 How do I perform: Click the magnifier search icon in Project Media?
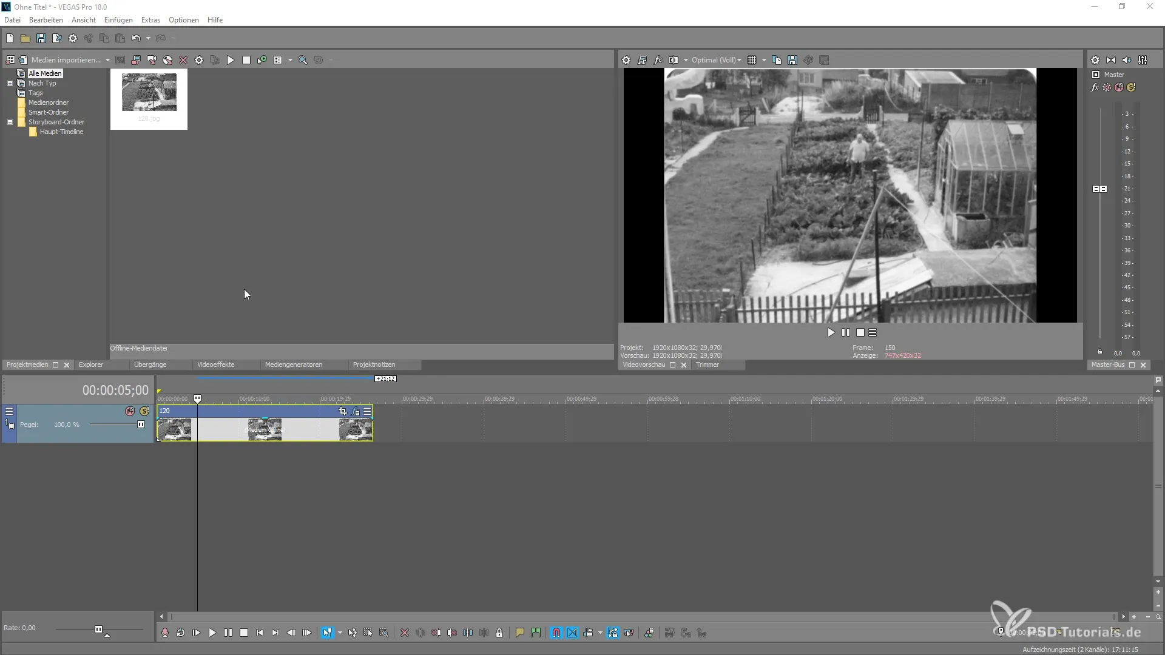[303, 60]
